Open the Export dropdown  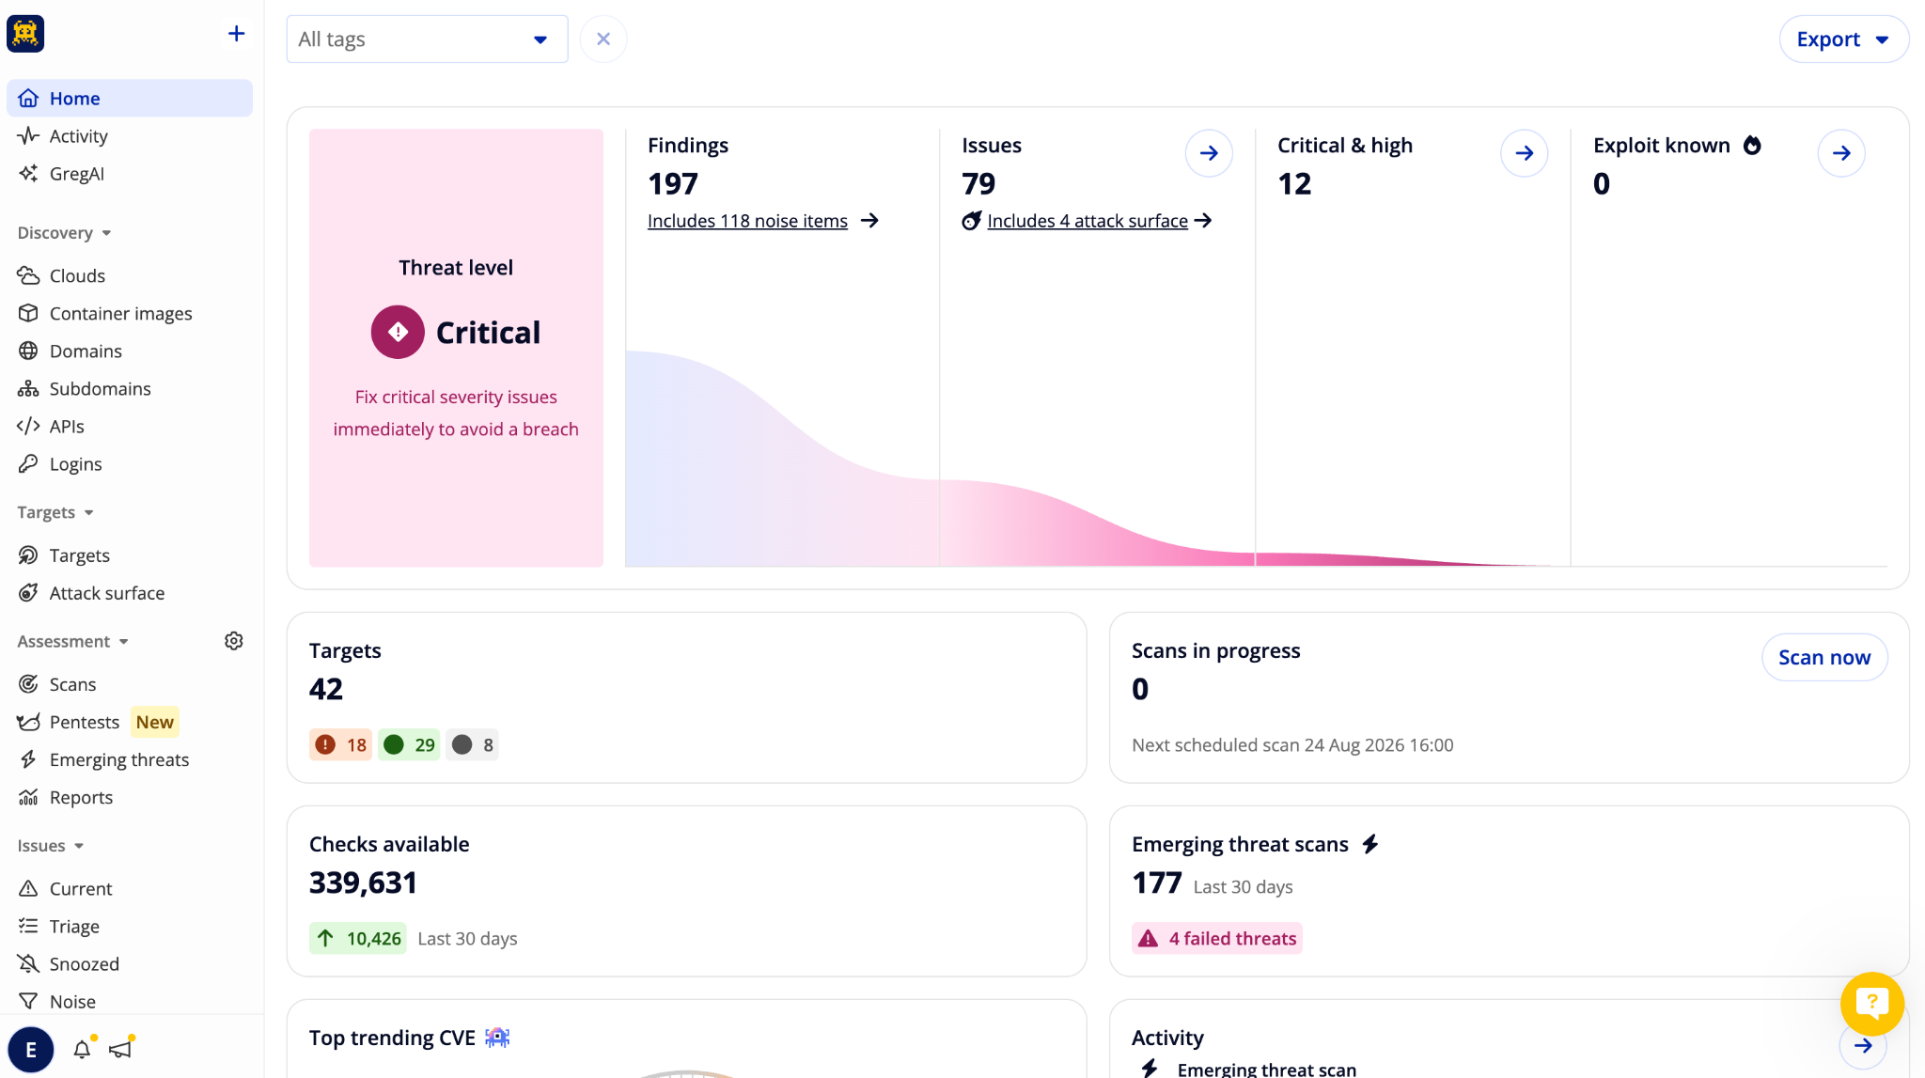point(1843,39)
